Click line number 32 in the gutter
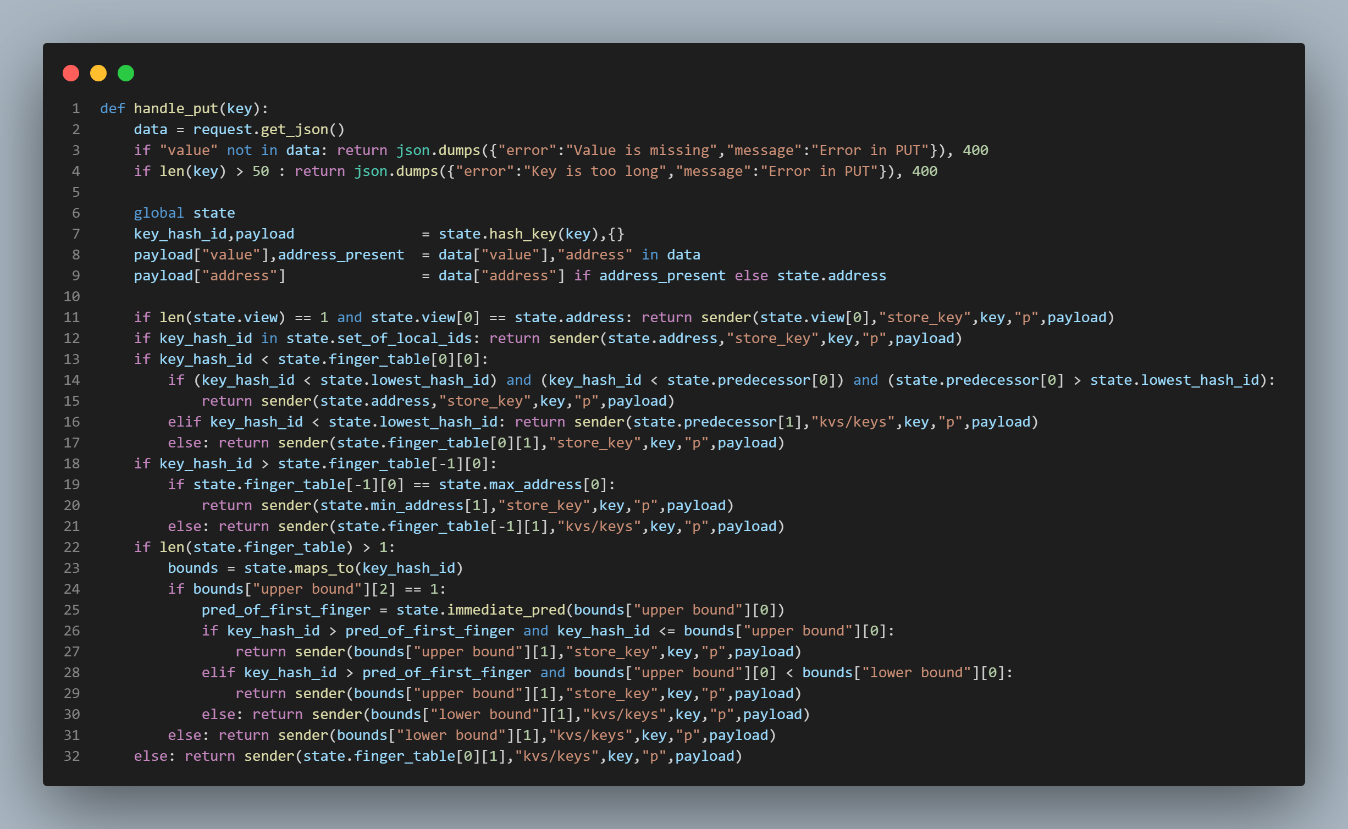 click(x=71, y=756)
